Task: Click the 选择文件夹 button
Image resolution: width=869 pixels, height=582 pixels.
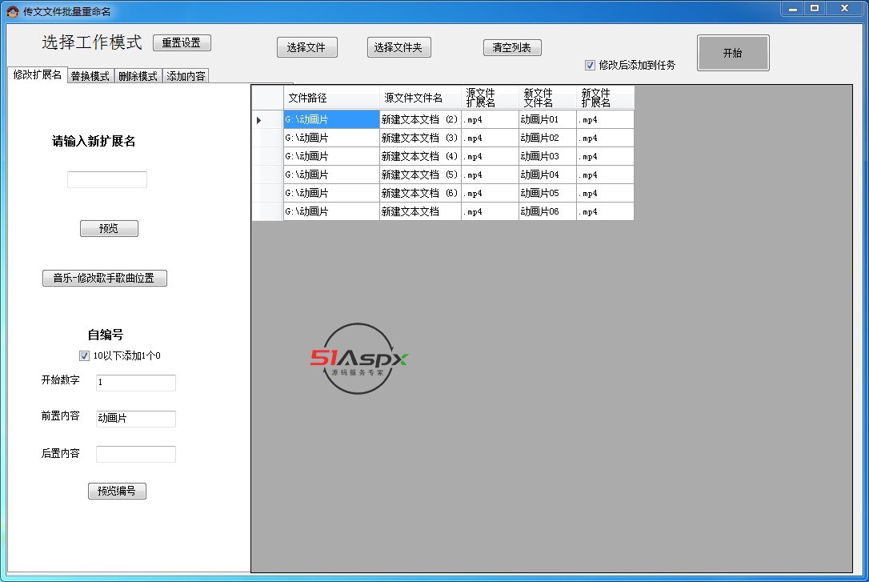Action: click(398, 47)
